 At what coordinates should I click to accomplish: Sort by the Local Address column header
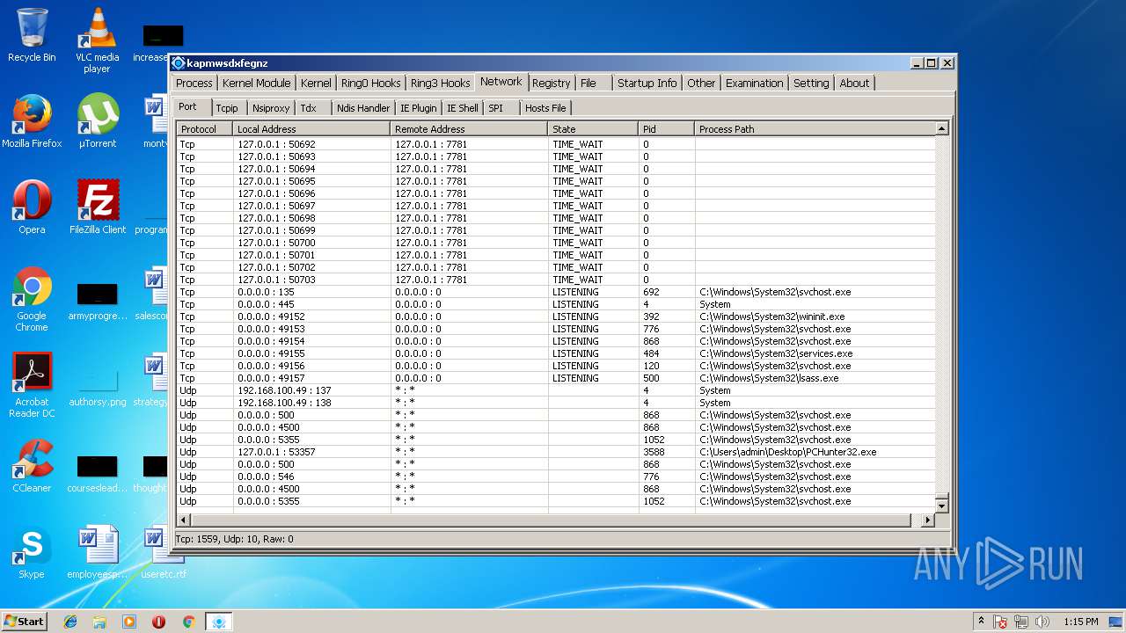pyautogui.click(x=311, y=129)
